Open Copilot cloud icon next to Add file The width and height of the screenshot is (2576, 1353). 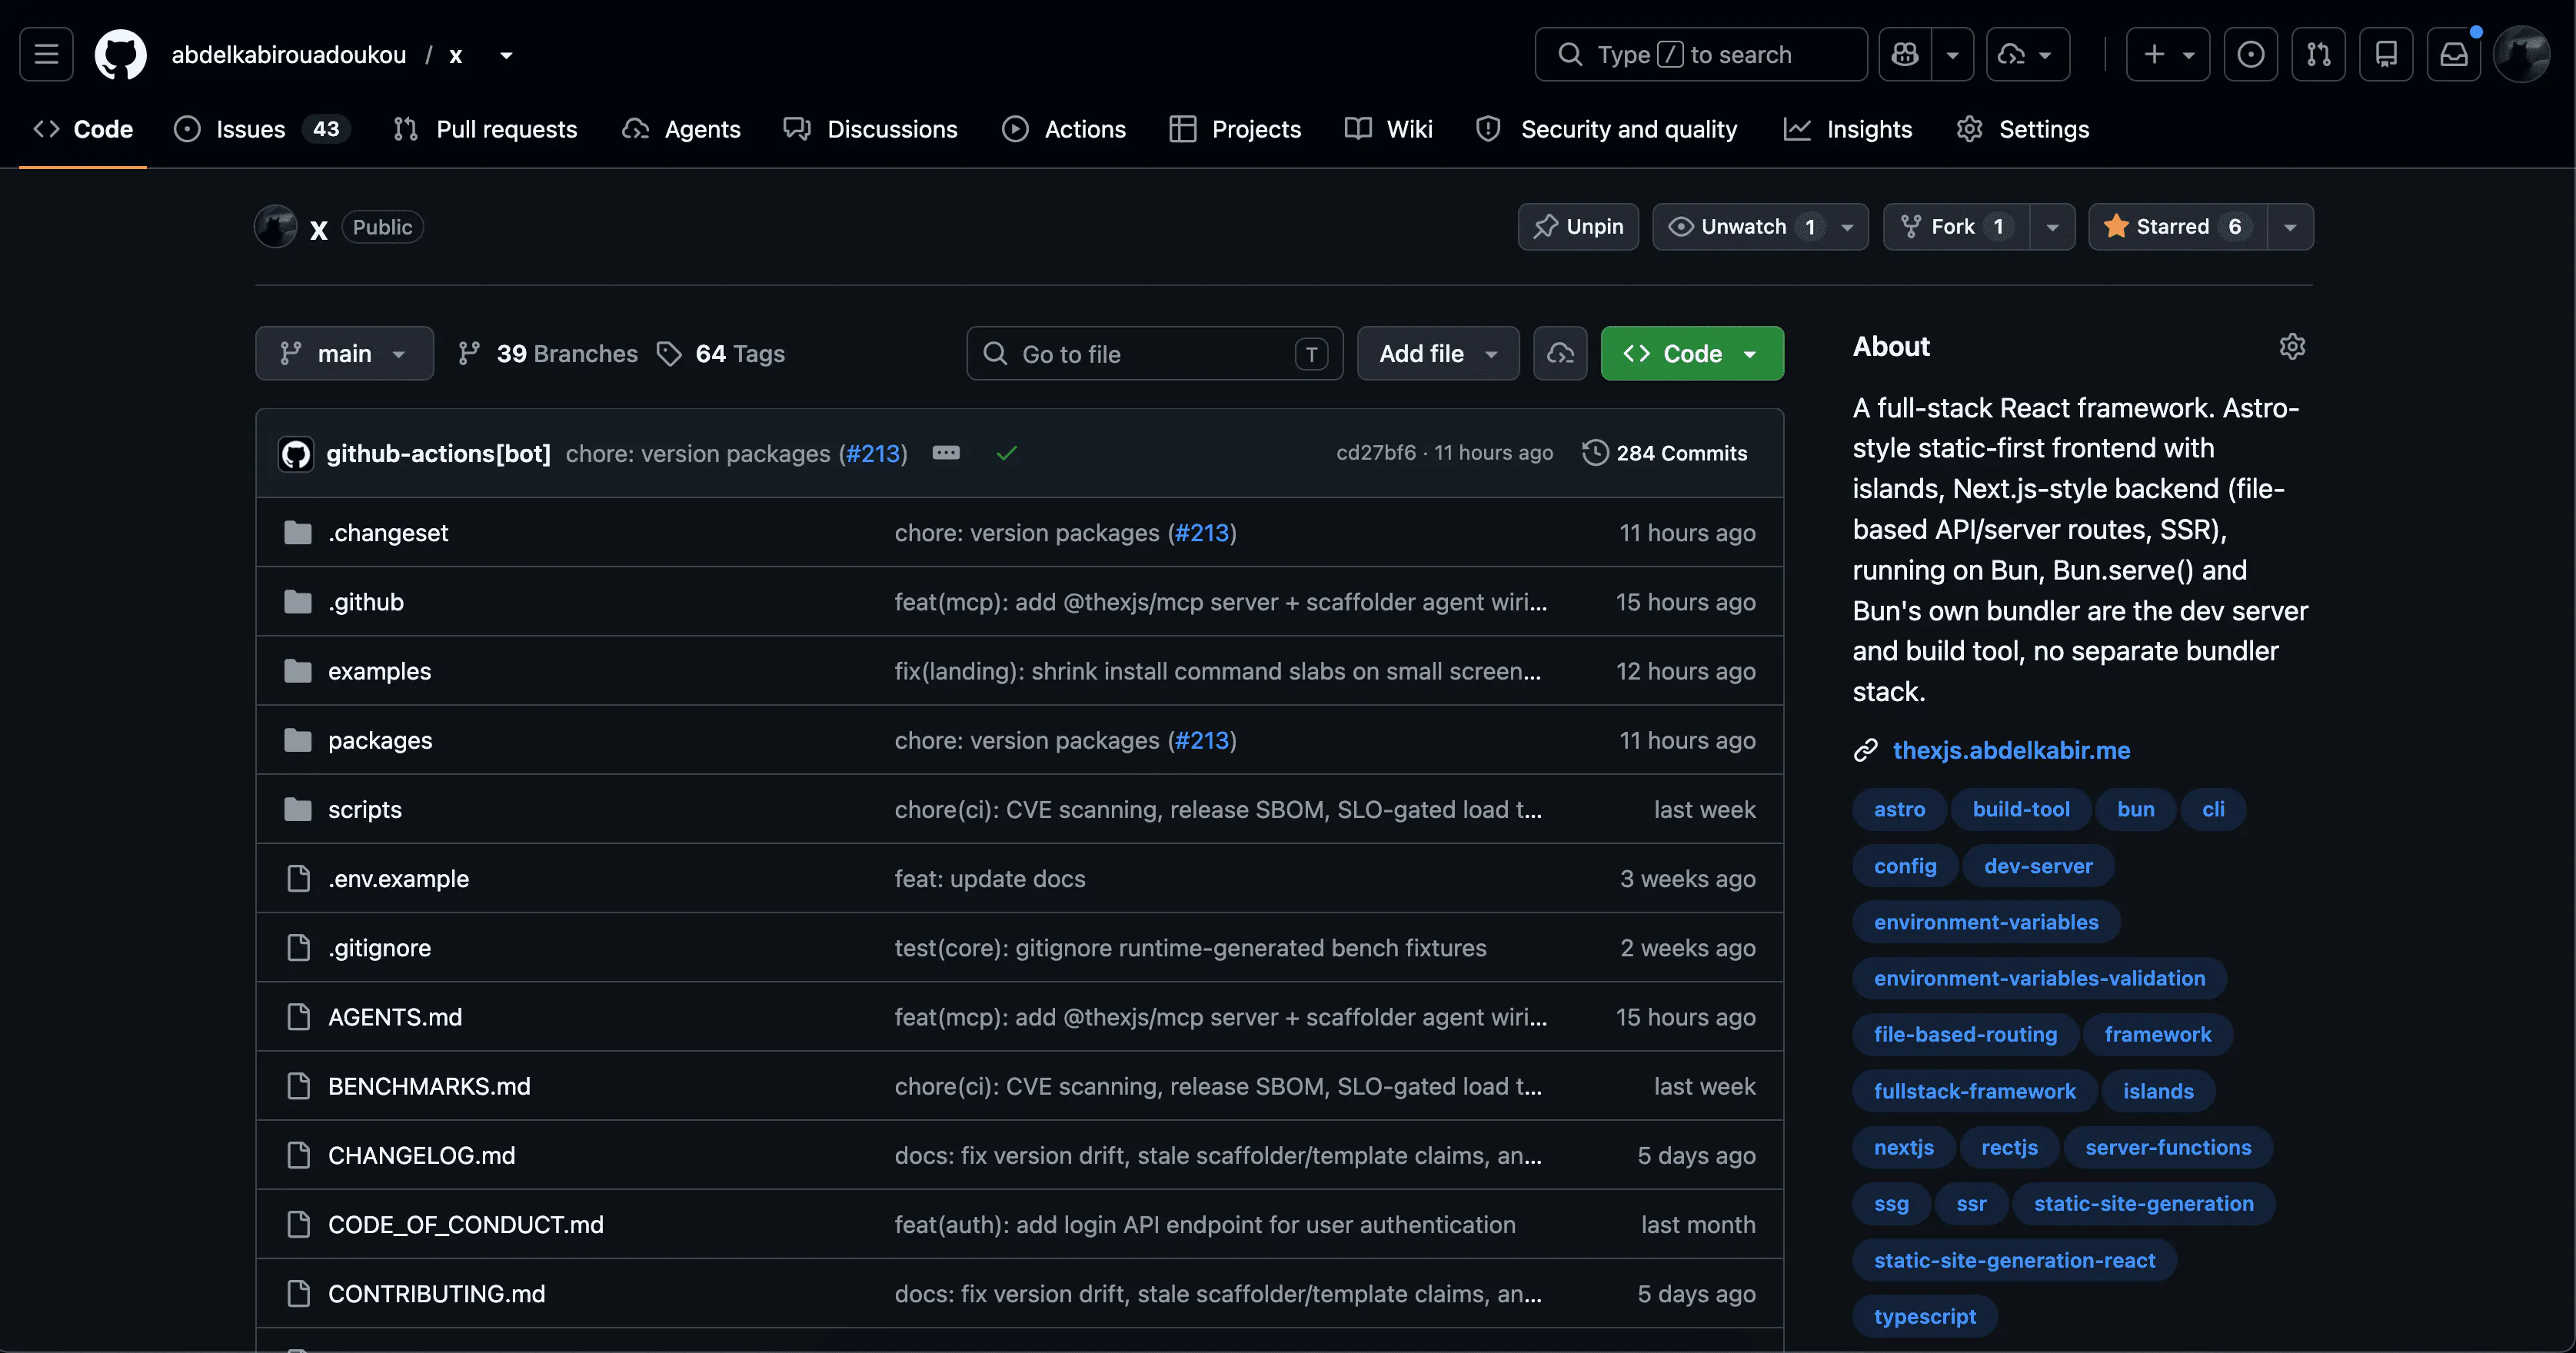pyautogui.click(x=1560, y=353)
